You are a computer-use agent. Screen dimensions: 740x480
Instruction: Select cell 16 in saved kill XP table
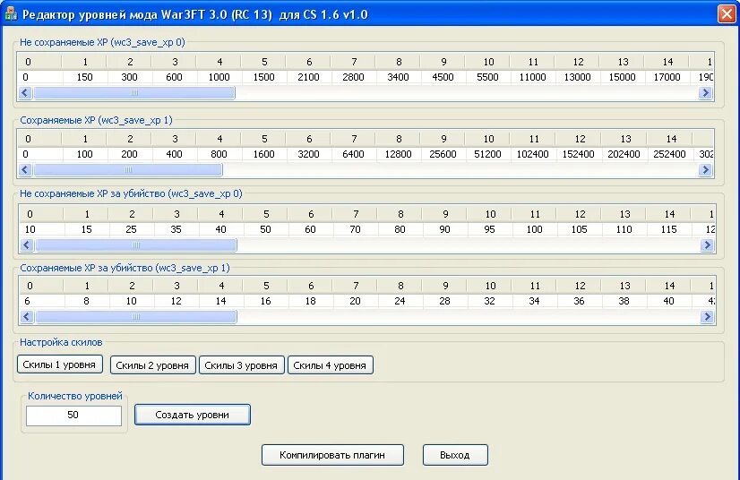pyautogui.click(x=266, y=301)
